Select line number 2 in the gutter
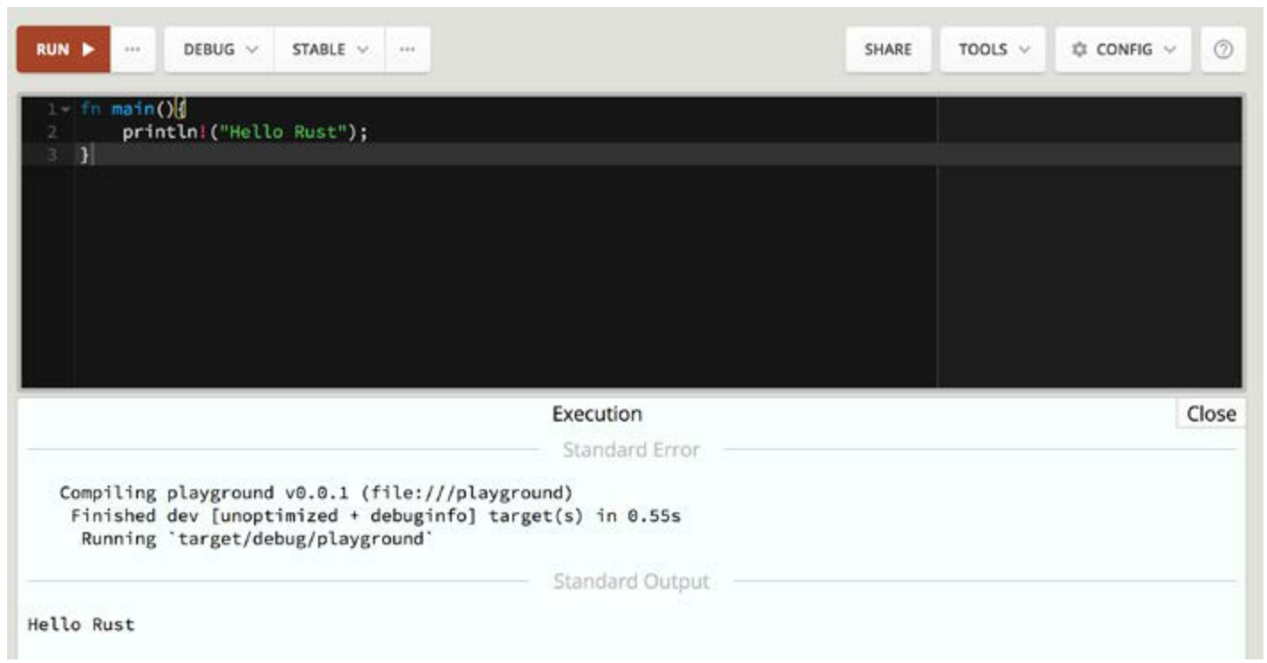This screenshot has height=663, width=1267. point(52,132)
